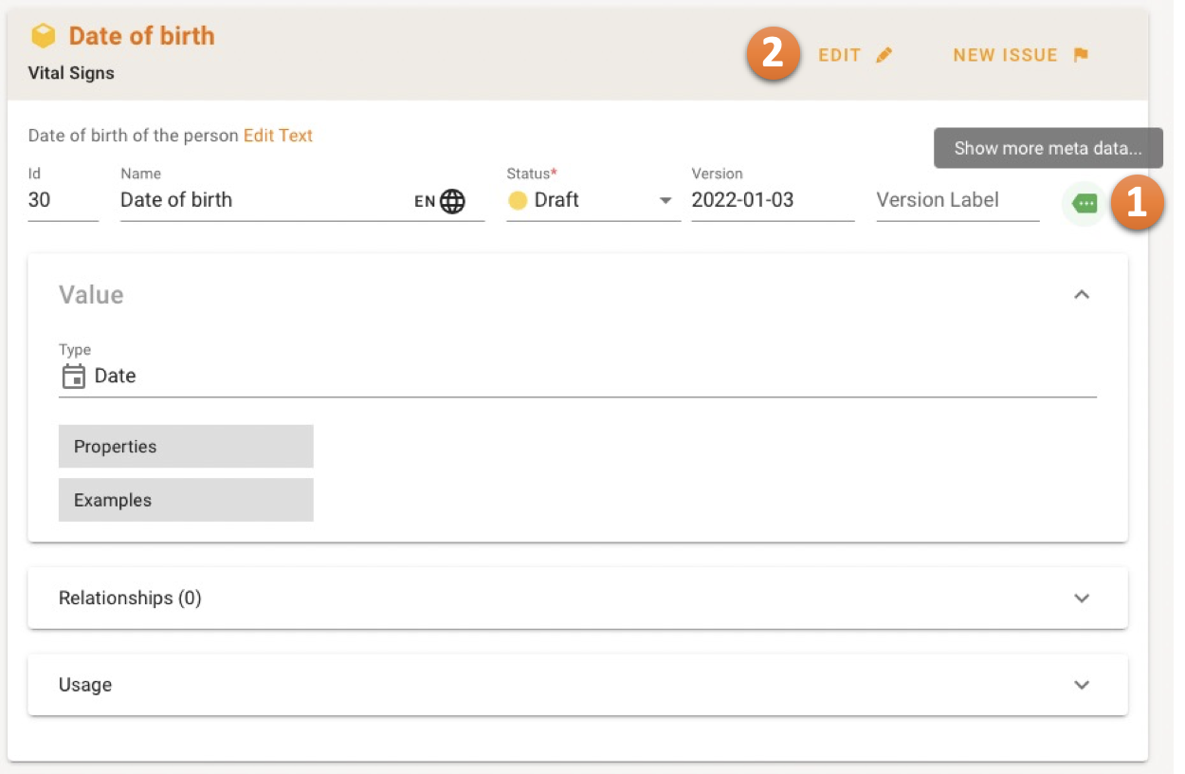The height and width of the screenshot is (774, 1185).
Task: Click the Edit Text link
Action: click(278, 136)
